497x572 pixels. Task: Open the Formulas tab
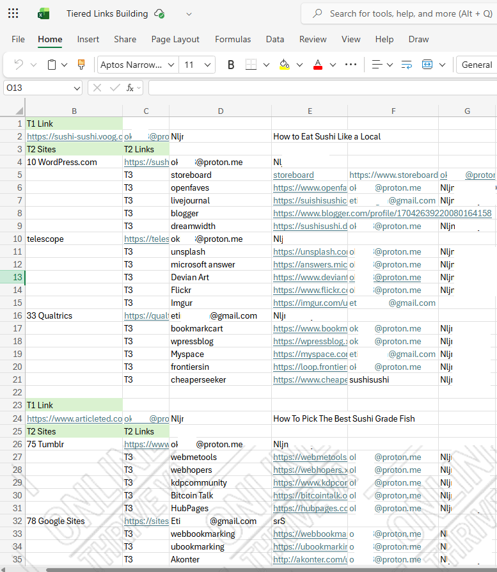click(x=233, y=39)
